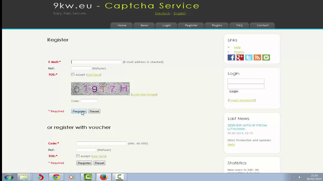Open the red flame browser taskbar icon
The image size is (323, 181).
40,177
